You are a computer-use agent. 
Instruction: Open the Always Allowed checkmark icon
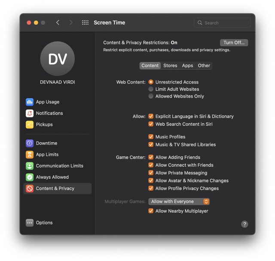click(30, 177)
